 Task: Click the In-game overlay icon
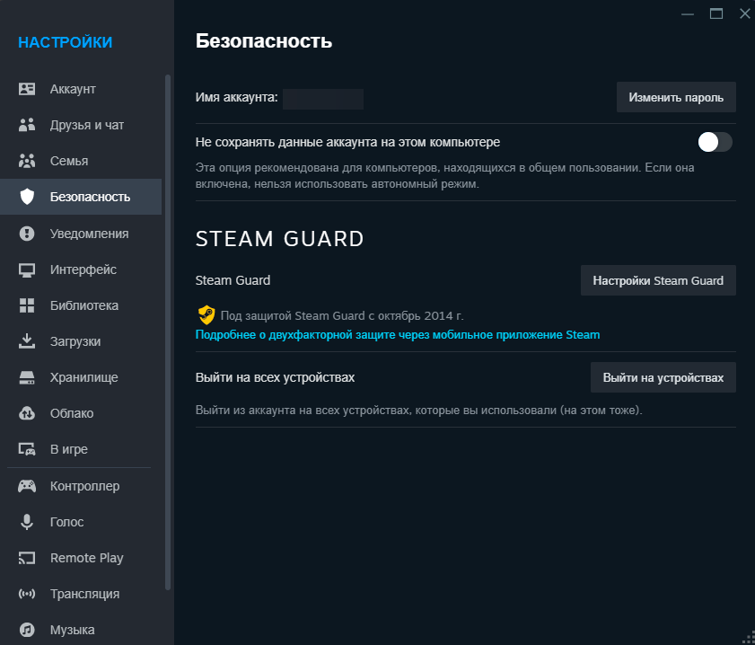26,449
